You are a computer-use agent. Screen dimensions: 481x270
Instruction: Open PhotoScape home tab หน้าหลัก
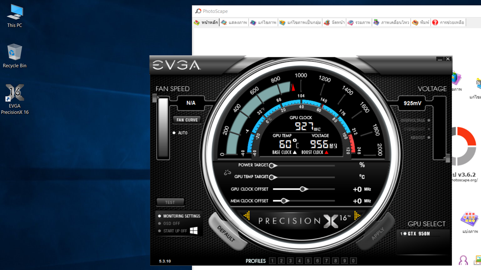coord(206,22)
